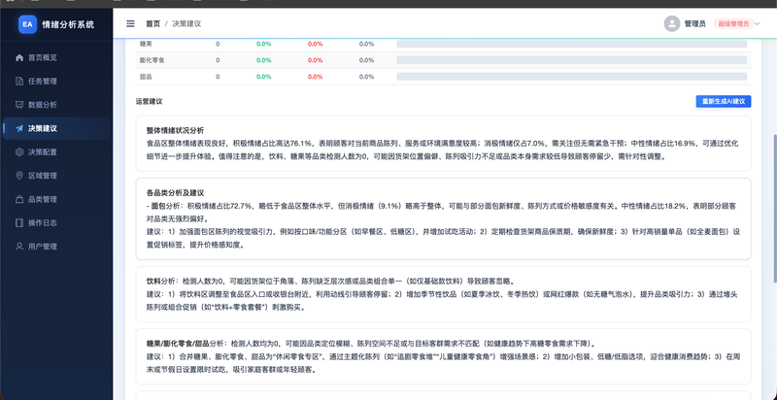The height and width of the screenshot is (400, 777).
Task: Toggle the sidebar collapse hamburger icon
Action: click(130, 23)
